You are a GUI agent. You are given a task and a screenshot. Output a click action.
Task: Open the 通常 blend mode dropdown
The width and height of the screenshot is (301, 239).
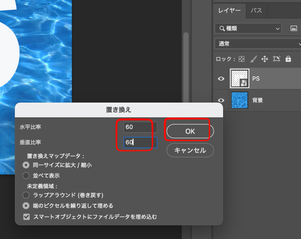[258, 44]
